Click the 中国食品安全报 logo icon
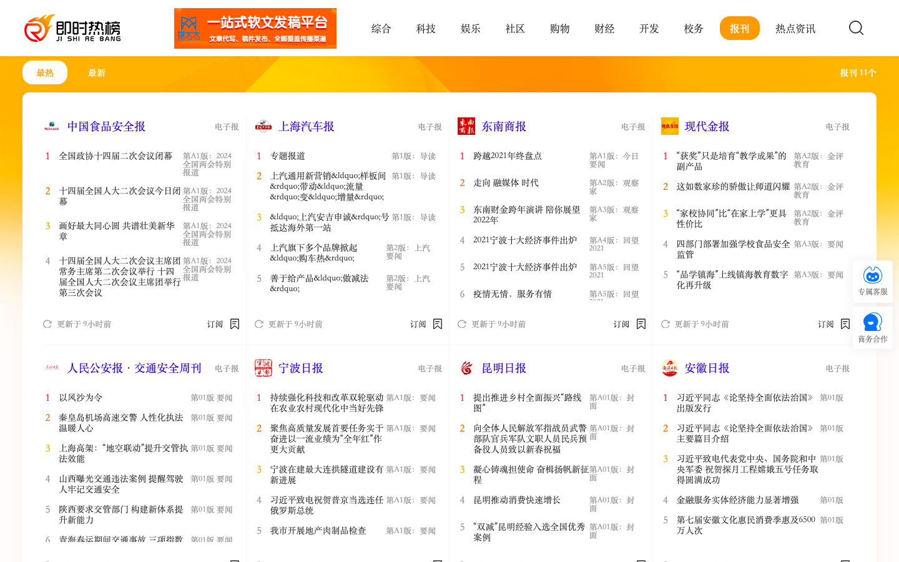This screenshot has width=899, height=562. (52, 126)
